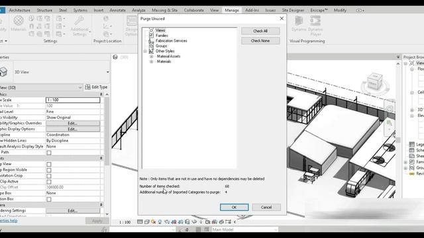
Task: Click the Edit Type button
Action: 96,87
